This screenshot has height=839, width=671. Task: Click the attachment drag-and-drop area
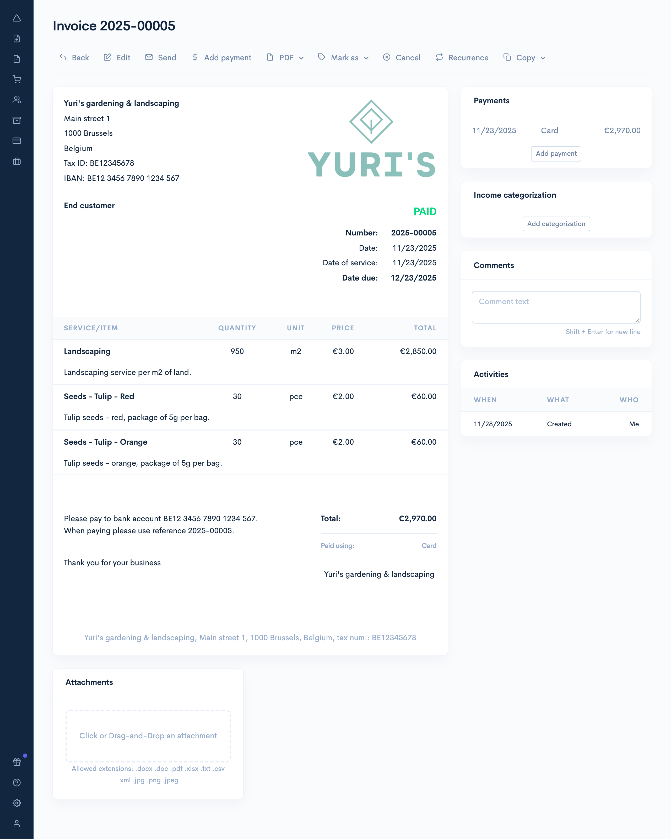[x=148, y=736]
